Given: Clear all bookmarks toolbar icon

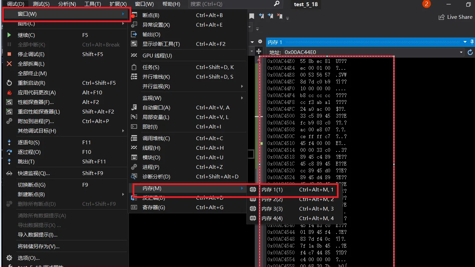Looking at the screenshot, I should 280,16.
